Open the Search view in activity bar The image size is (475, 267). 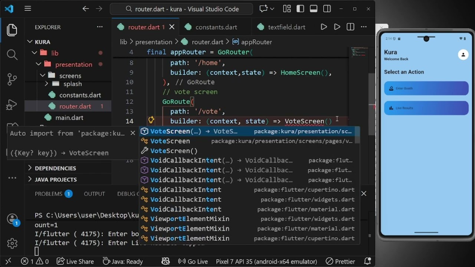[x=12, y=55]
